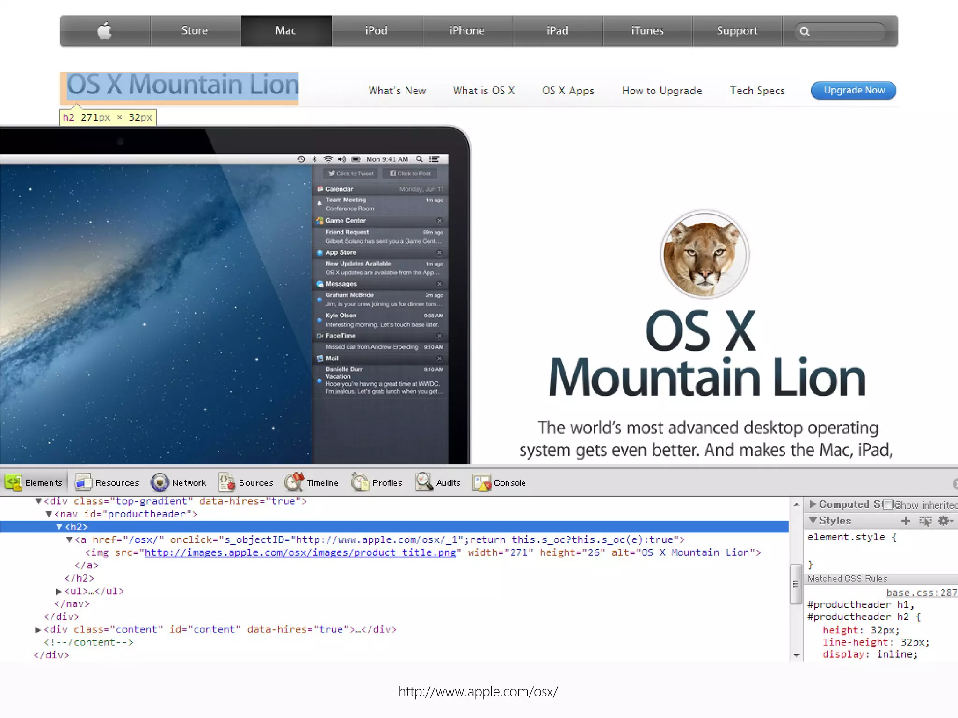
Task: Follow the product_title.png image URL
Action: click(300, 553)
